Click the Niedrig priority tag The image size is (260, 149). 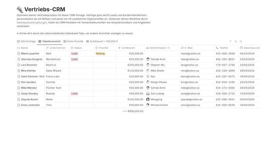pos(100,53)
